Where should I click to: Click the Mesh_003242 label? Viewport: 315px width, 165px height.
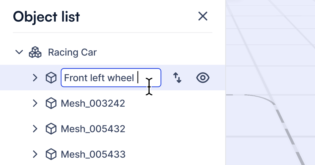point(93,103)
